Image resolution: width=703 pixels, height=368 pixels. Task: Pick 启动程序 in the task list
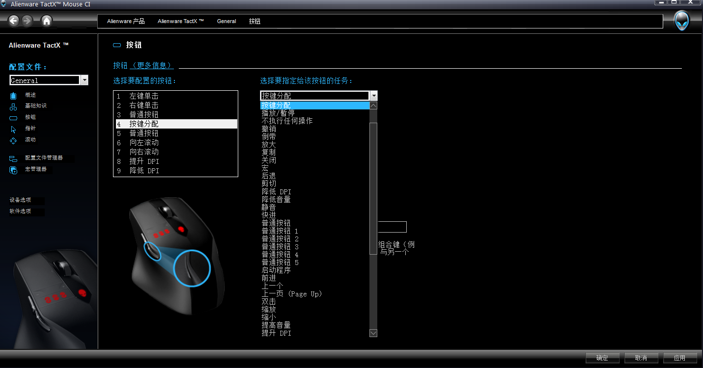[315, 270]
